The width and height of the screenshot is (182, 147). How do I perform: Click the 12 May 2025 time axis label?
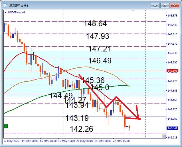[x=11, y=141]
